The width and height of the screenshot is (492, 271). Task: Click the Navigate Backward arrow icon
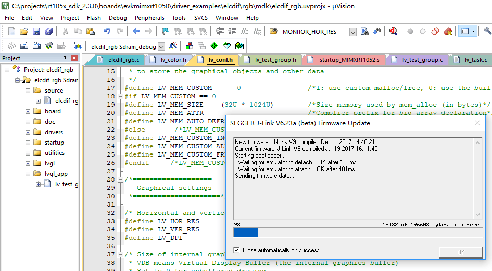click(136, 31)
